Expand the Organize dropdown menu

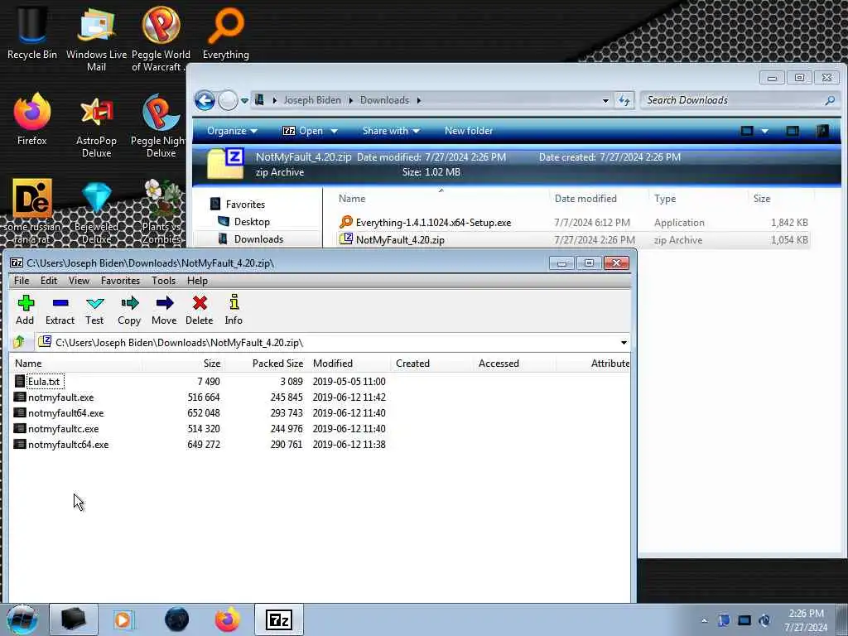click(232, 131)
